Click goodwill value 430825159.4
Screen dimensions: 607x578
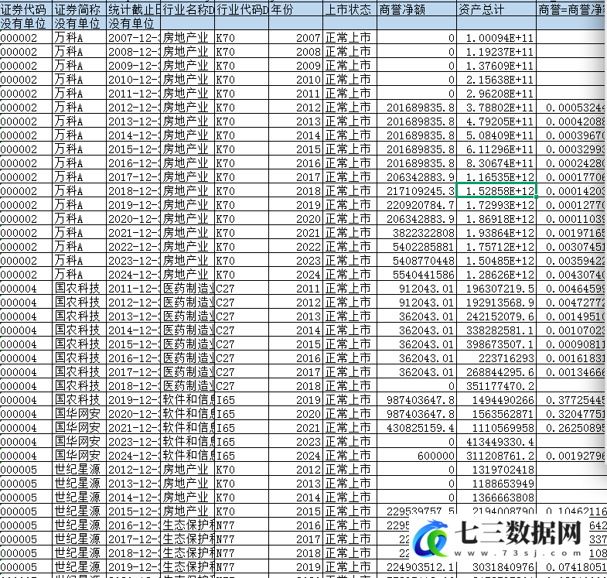pyautogui.click(x=417, y=428)
